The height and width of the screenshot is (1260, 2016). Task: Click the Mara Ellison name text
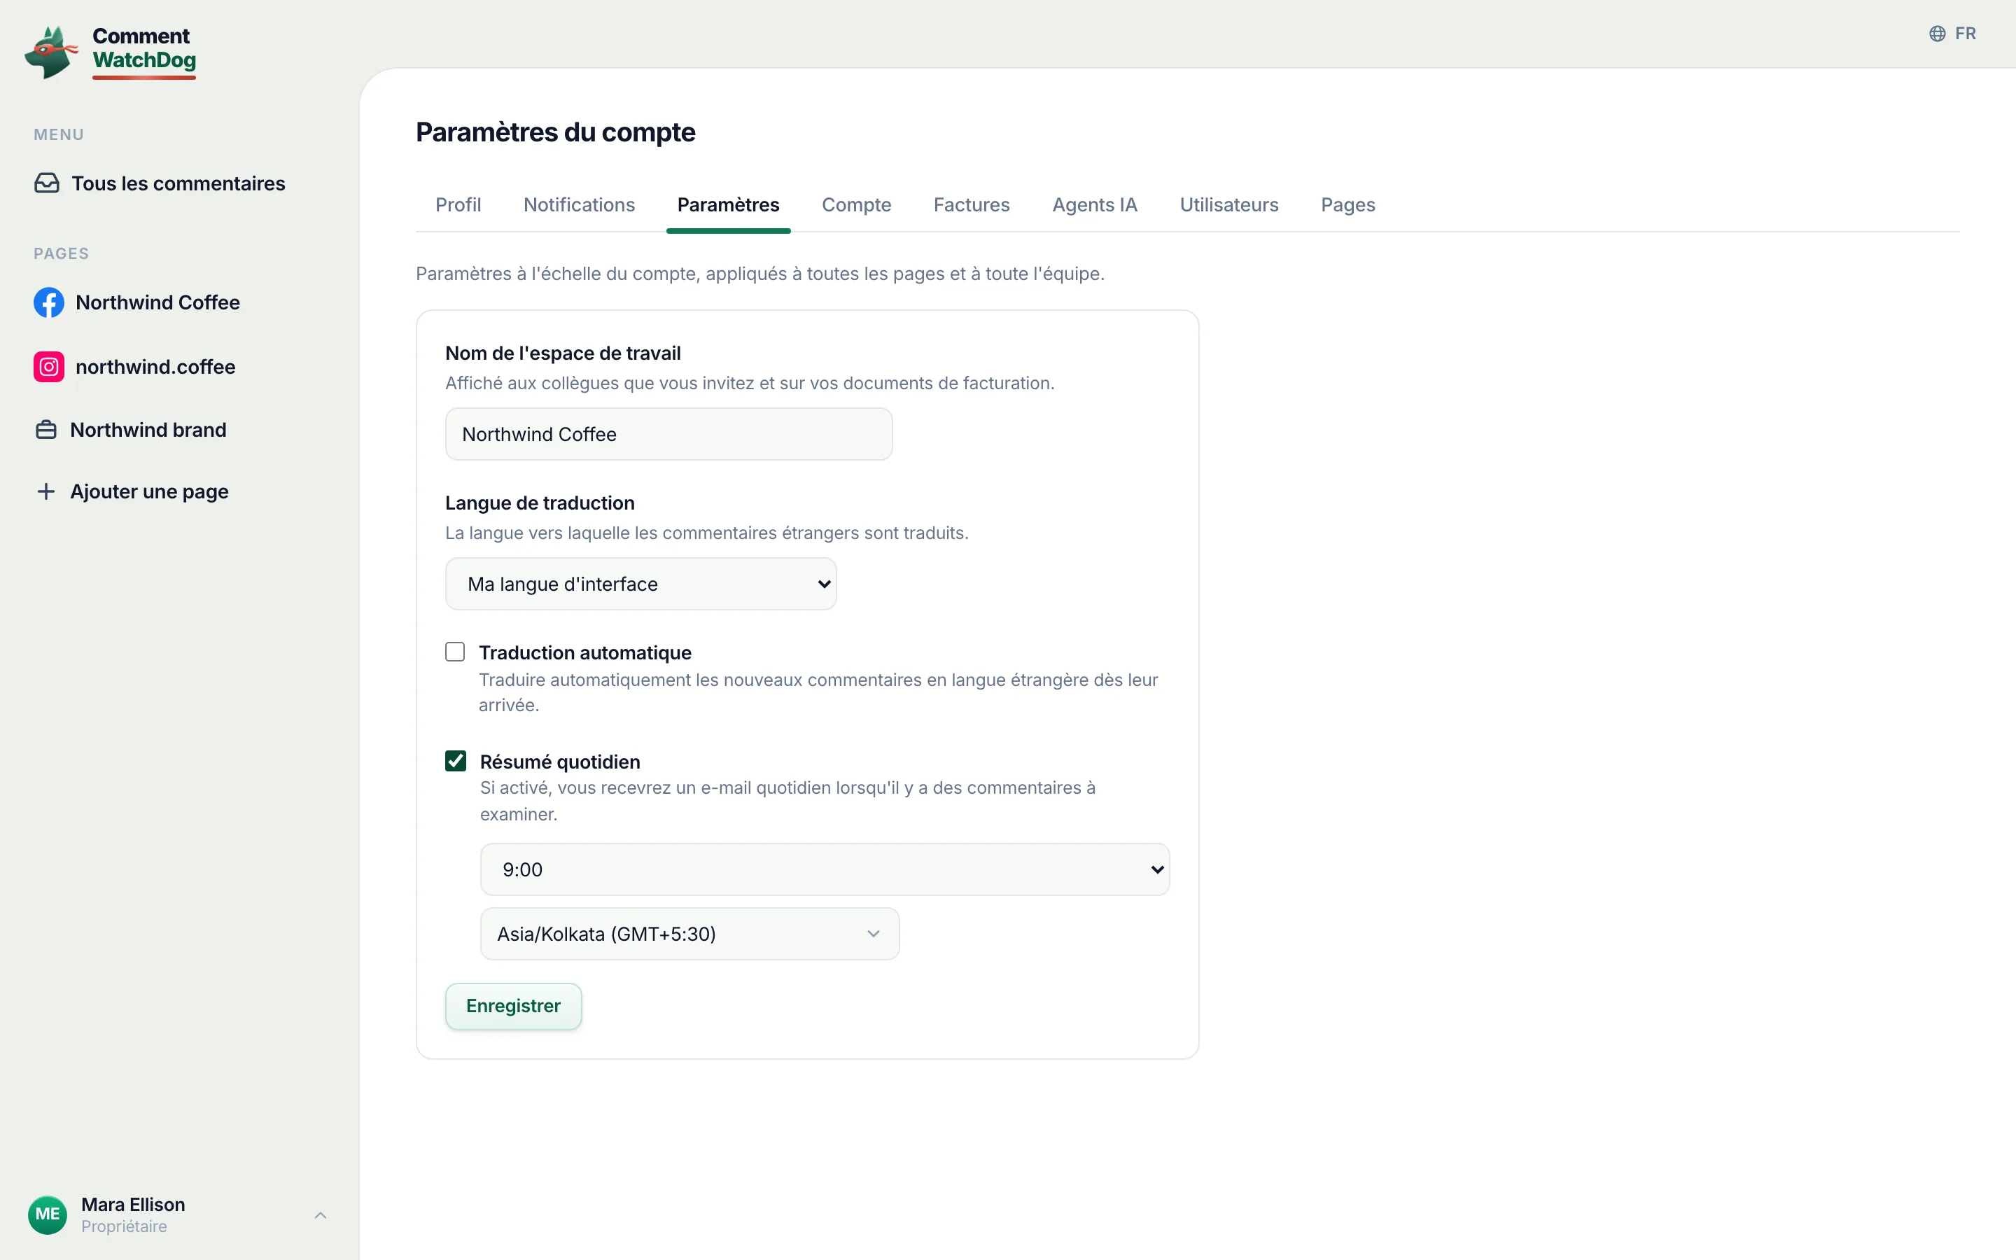133,1204
